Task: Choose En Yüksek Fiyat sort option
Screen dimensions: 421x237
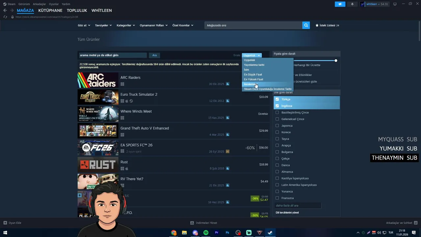Action: [267, 79]
